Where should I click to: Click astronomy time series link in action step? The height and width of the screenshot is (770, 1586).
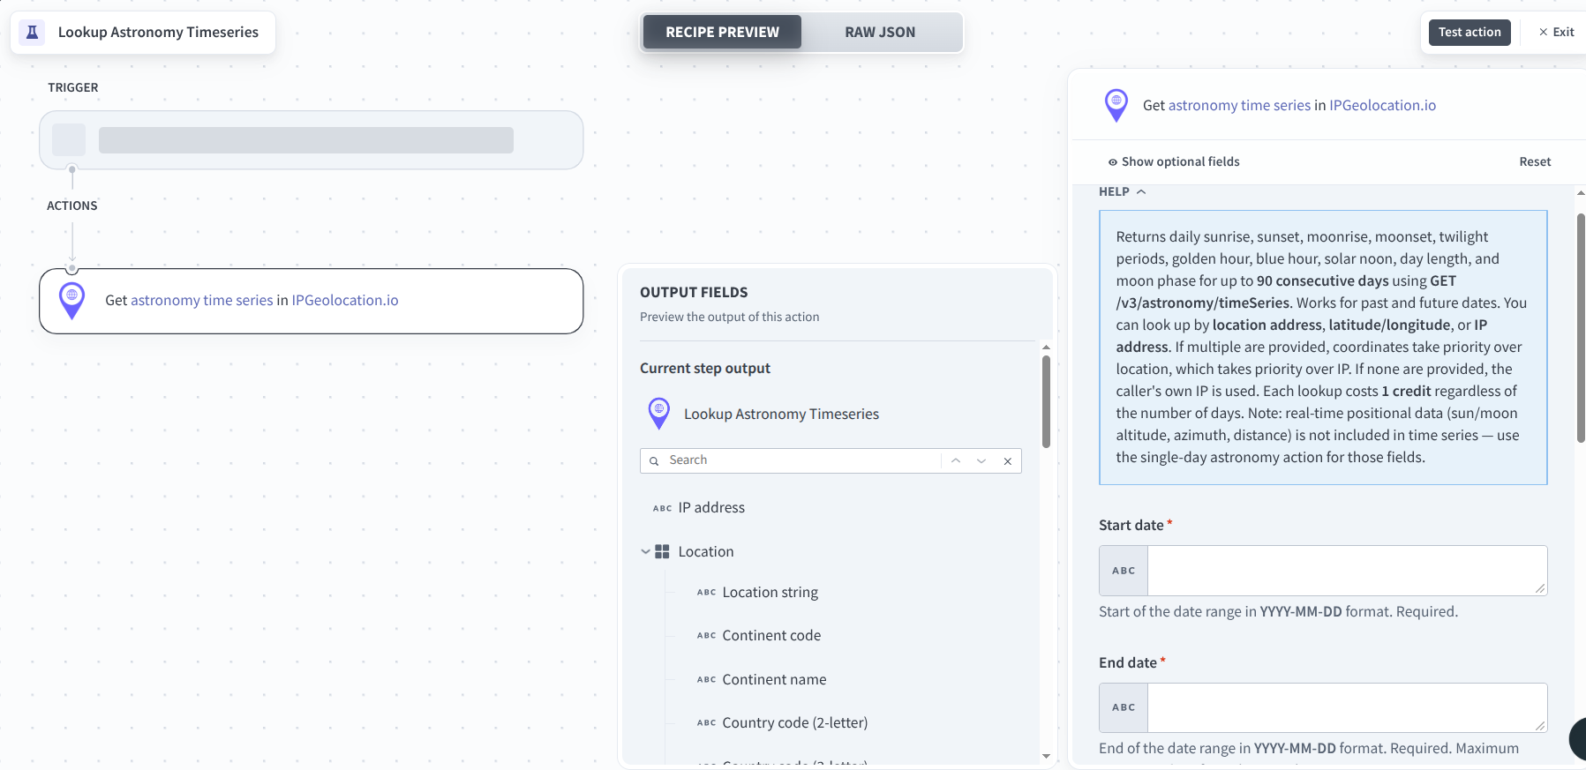[x=202, y=300]
